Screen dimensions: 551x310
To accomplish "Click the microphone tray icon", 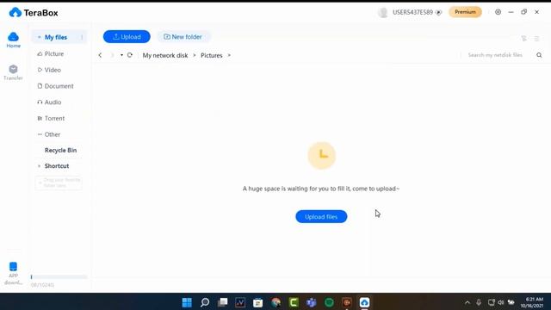I will [x=479, y=302].
